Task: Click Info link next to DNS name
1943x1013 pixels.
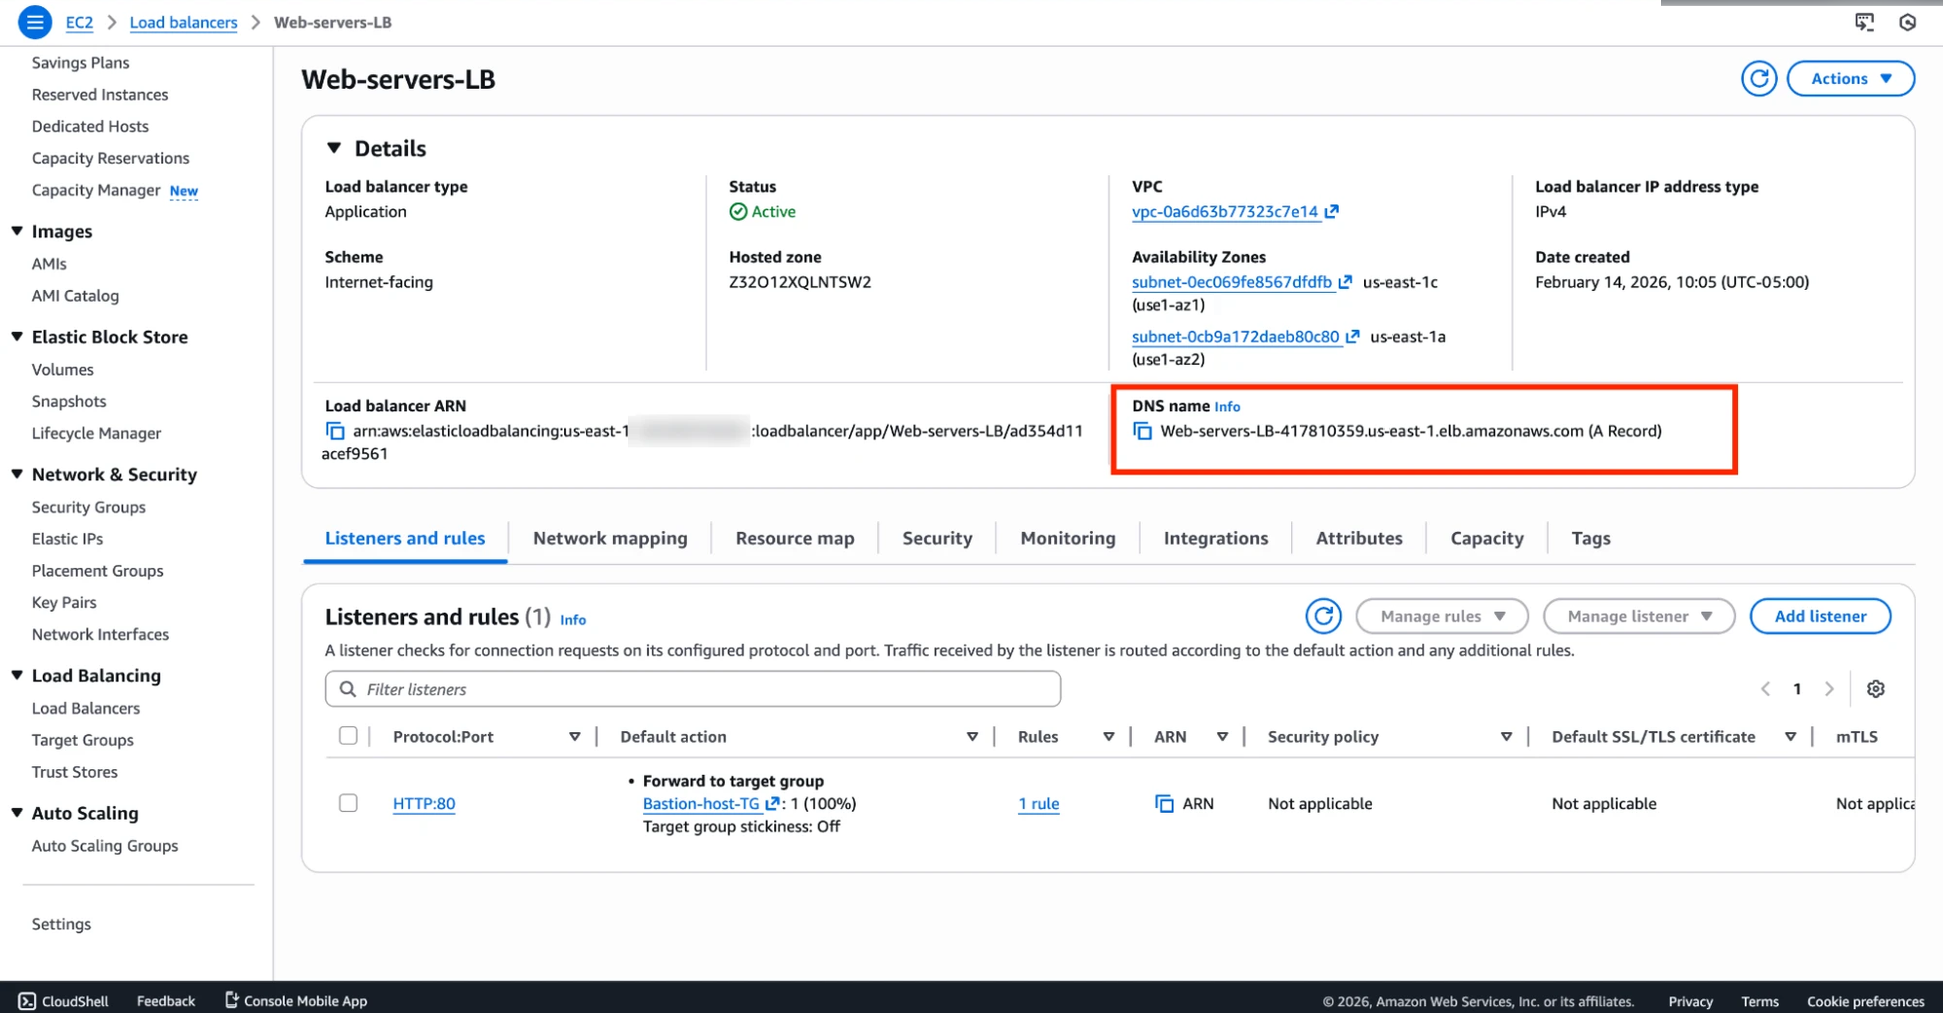Action: coord(1227,406)
